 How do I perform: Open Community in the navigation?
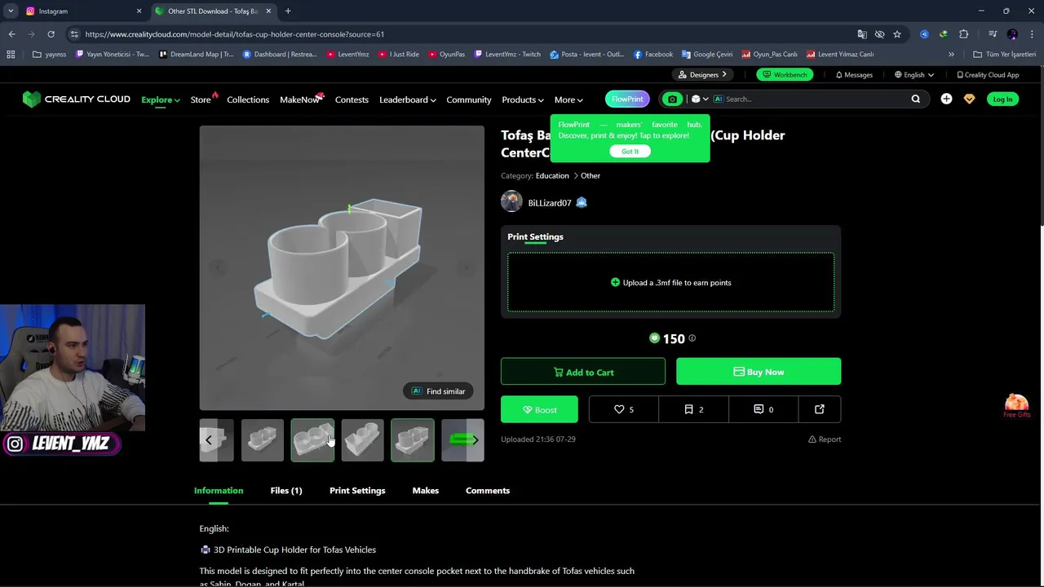coord(469,99)
